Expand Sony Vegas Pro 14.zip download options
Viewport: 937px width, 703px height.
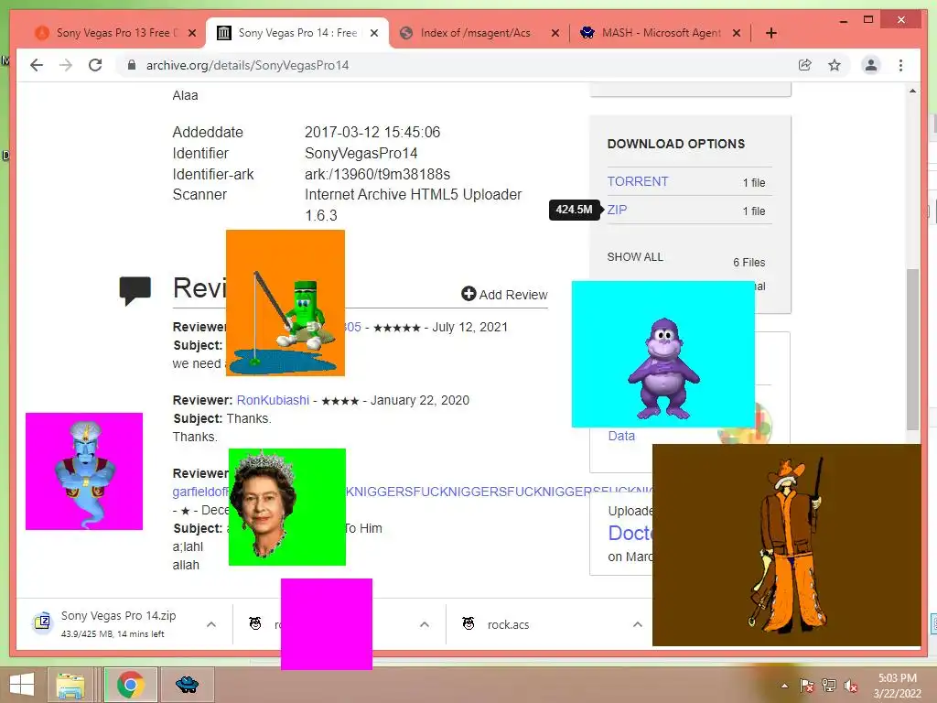[x=211, y=624]
